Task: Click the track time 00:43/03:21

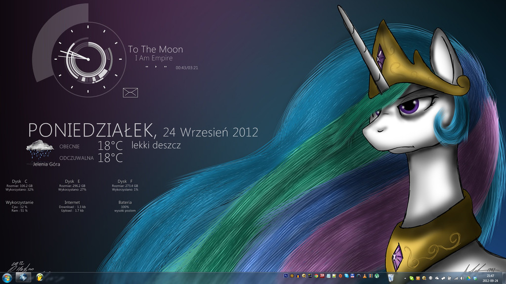Action: coord(187,68)
